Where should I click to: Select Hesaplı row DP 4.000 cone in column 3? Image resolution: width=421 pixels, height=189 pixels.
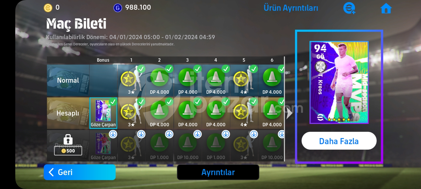188,113
